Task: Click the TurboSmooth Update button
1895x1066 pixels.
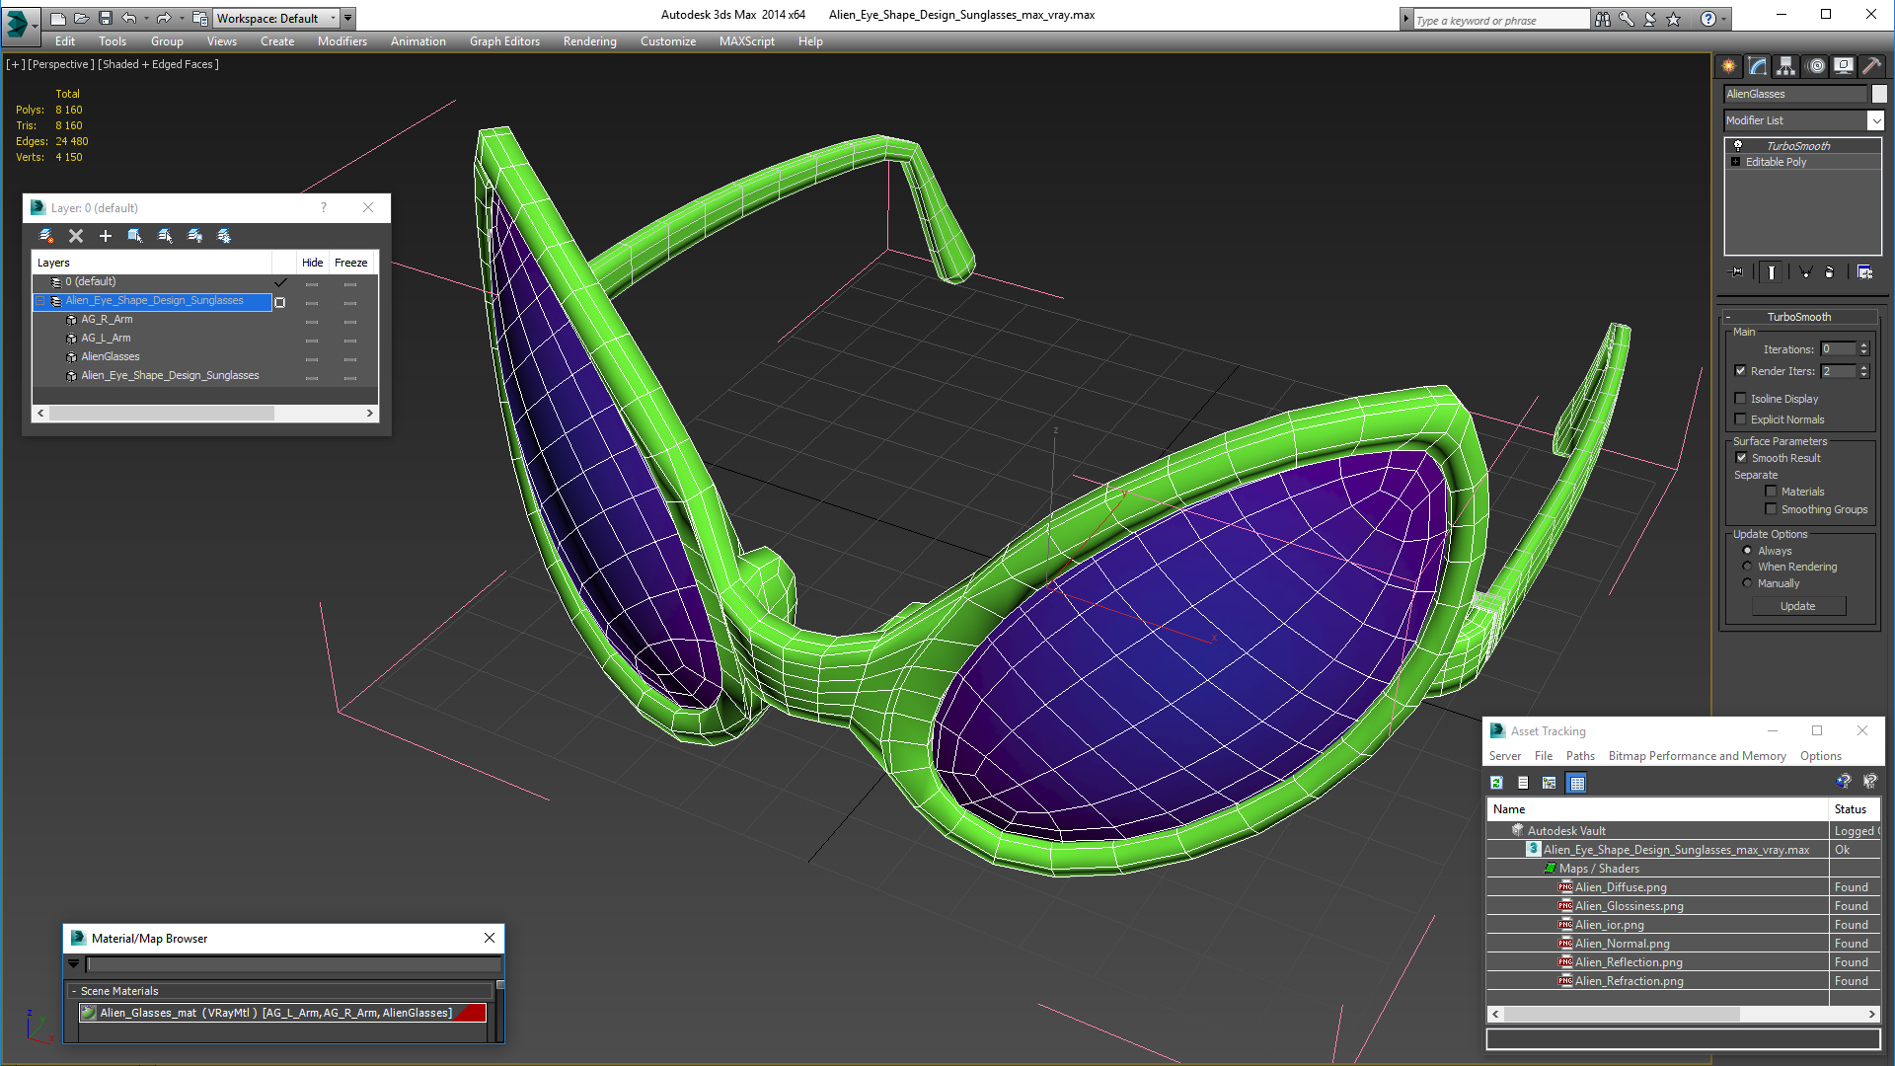Action: click(1797, 606)
